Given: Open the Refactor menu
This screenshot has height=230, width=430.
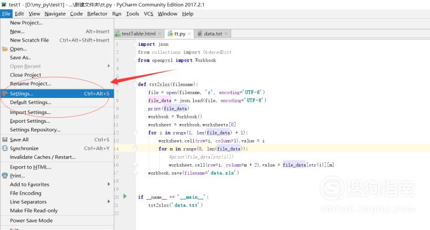Looking at the screenshot, I should click(x=97, y=14).
